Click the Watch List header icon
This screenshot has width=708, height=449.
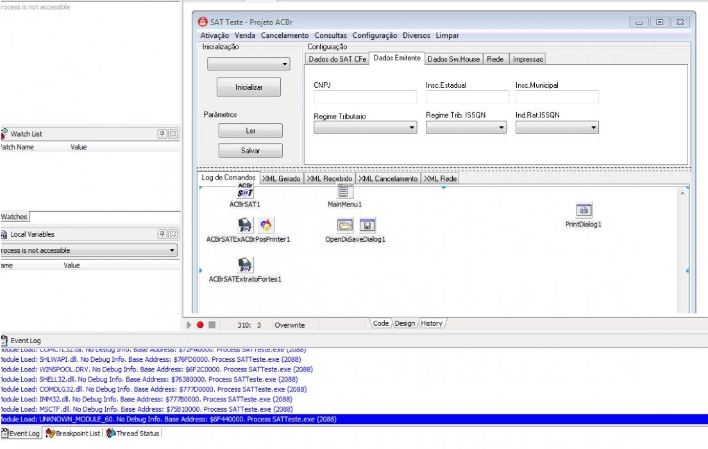[x=4, y=133]
